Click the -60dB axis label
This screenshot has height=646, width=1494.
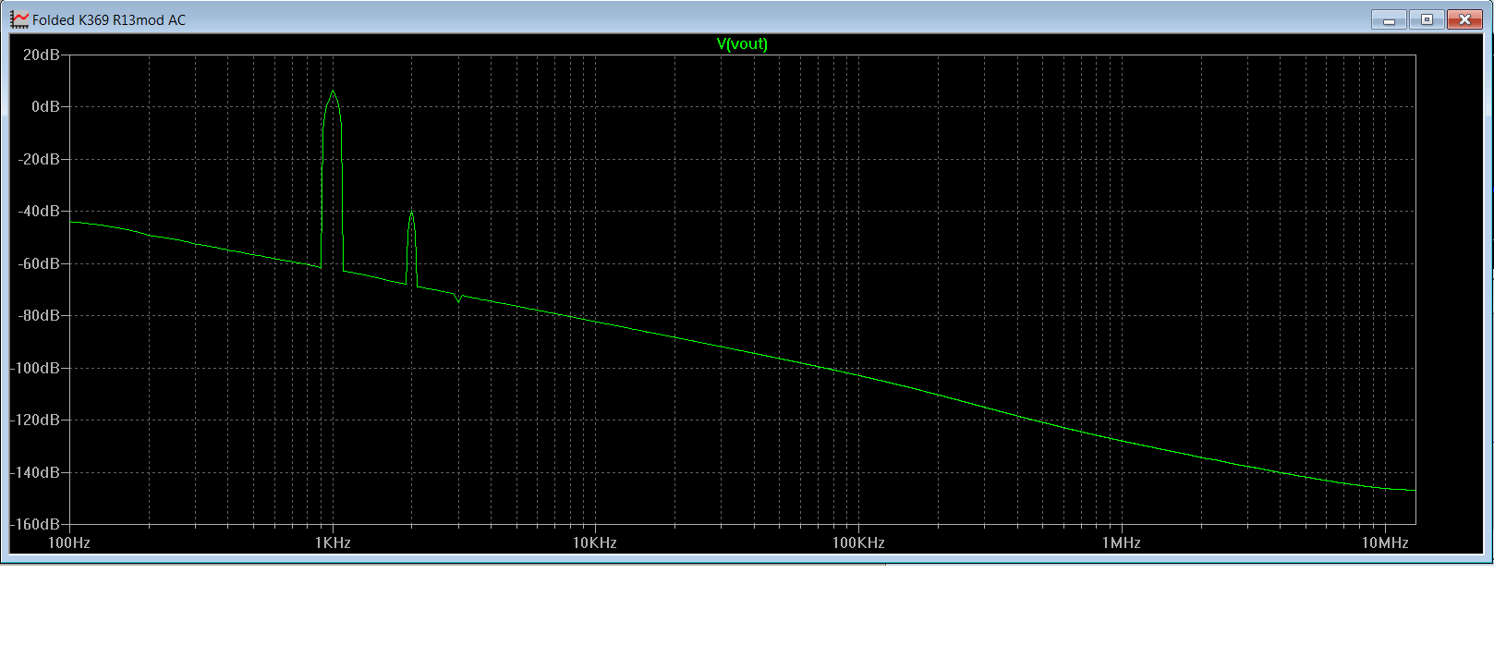click(39, 263)
